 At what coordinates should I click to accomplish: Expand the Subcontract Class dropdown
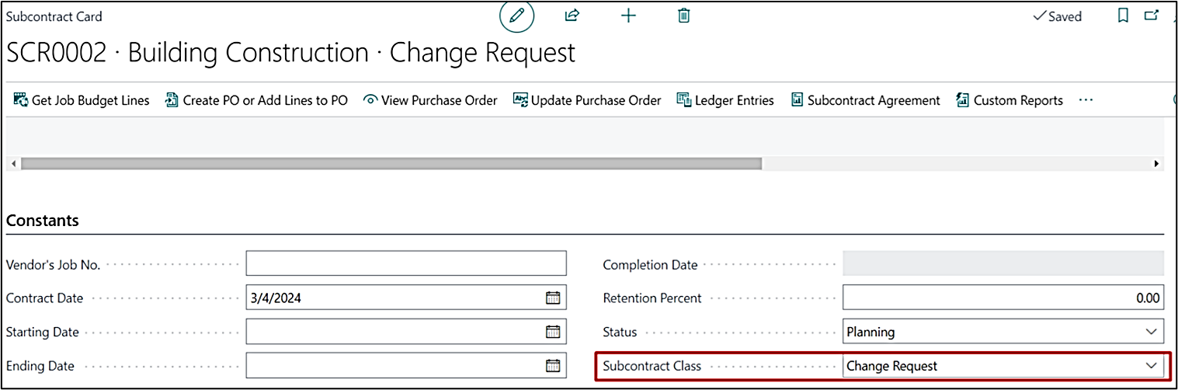[1151, 366]
